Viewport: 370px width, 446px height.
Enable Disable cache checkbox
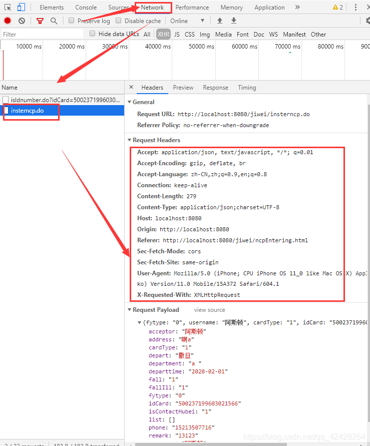point(119,20)
